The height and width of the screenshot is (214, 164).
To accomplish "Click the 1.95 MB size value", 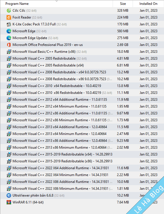I will (123, 106).
